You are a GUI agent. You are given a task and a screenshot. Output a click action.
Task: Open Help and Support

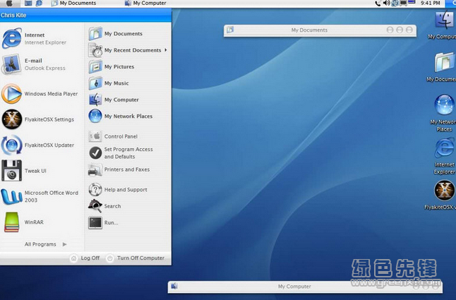(118, 190)
